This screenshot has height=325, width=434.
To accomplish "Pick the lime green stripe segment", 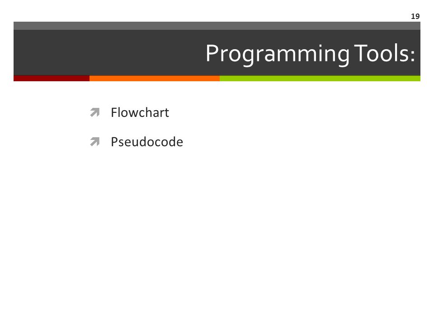I will click(320, 78).
